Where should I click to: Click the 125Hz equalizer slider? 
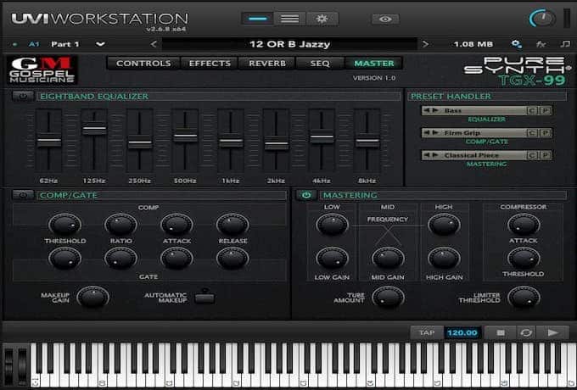pos(94,130)
